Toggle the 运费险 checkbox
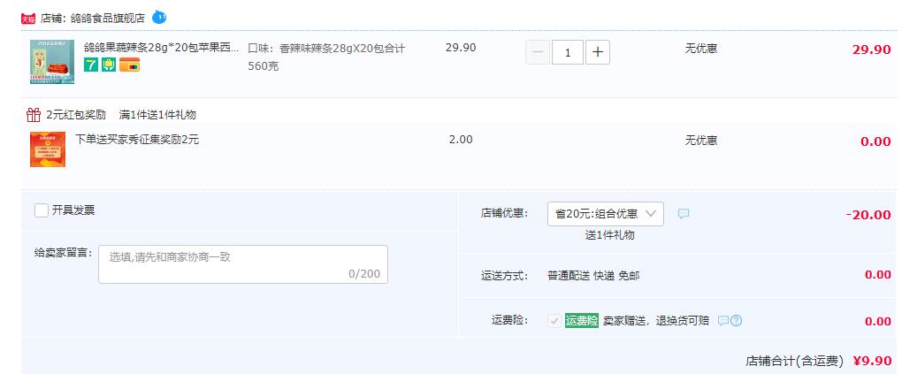902x374 pixels. pyautogui.click(x=554, y=321)
